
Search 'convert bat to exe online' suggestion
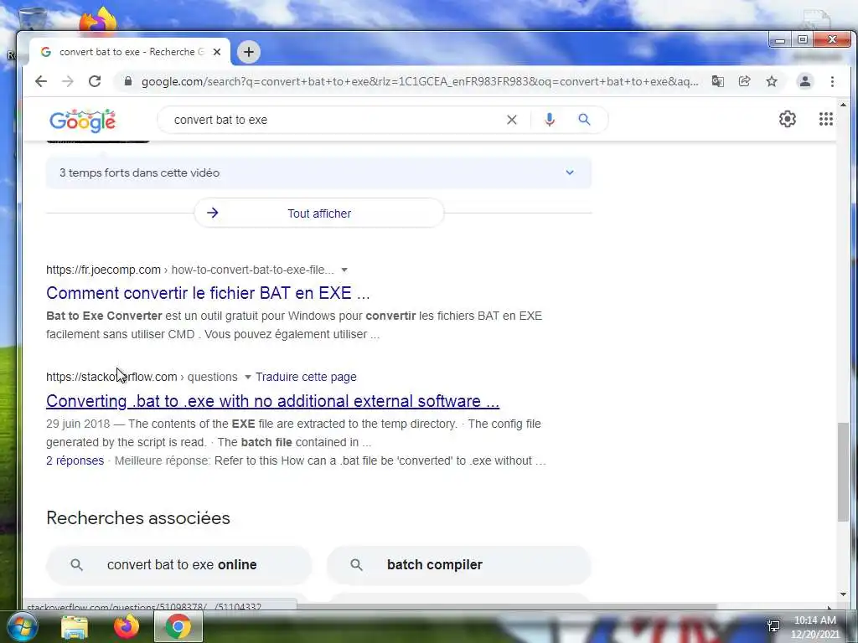click(x=179, y=565)
